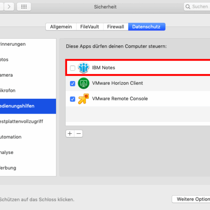Image resolution: width=210 pixels, height=210 pixels.
Task: Click the Weitere Optionen button
Action: (x=191, y=199)
